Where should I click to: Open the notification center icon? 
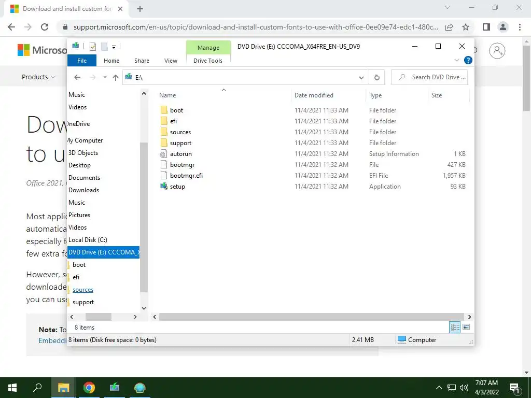[514, 388]
